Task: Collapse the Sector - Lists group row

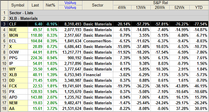Action: (x=108, y=13)
